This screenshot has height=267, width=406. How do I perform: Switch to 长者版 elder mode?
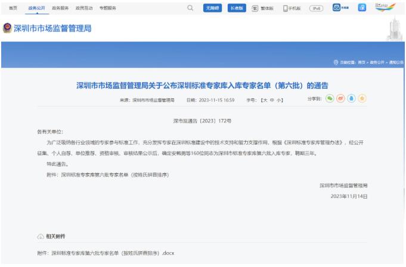click(x=237, y=8)
